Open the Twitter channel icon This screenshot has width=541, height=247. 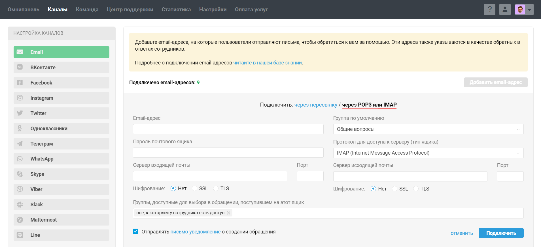20,113
